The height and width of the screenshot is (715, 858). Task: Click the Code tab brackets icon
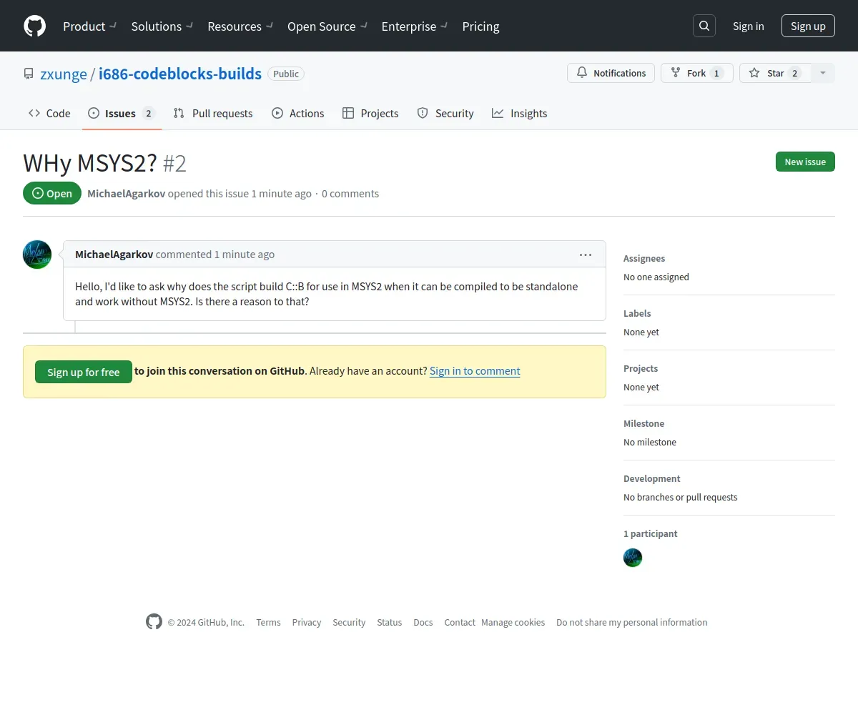(34, 113)
